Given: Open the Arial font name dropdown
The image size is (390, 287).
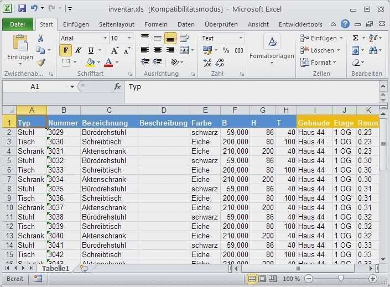Looking at the screenshot, I should (105, 38).
